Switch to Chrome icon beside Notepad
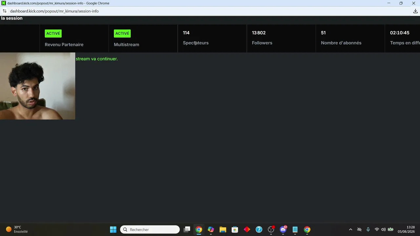The image size is (420, 236). [307, 229]
